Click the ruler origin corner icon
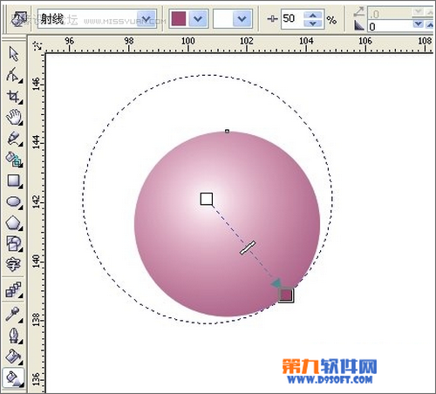 [37, 45]
